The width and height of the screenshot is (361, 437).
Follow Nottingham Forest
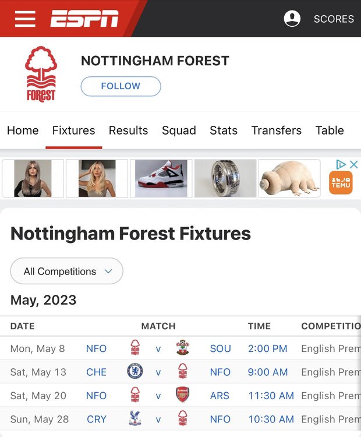coord(121,86)
